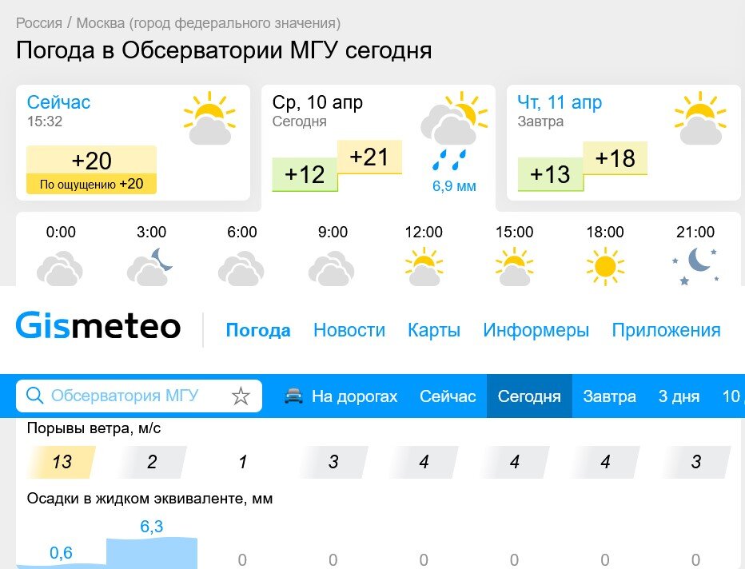Screen dimensions: 745x569
Task: Toggle the favorite star for Обсерватория МГУ
Action: click(x=238, y=395)
